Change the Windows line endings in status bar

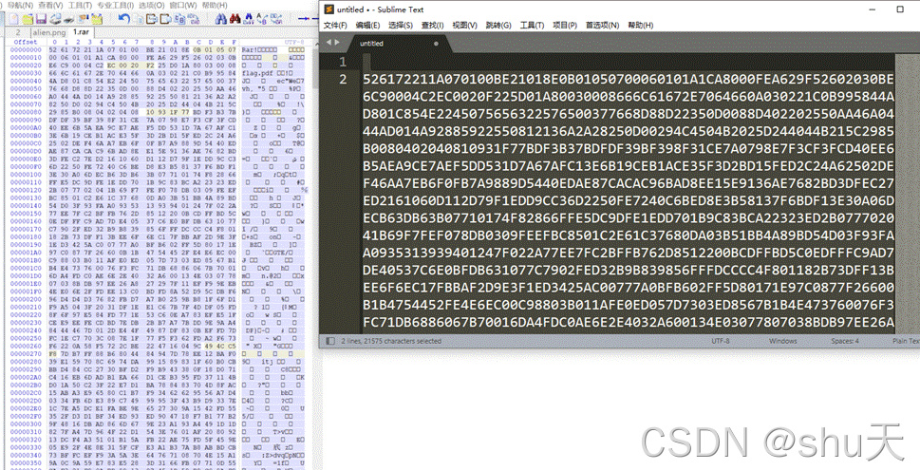point(782,341)
